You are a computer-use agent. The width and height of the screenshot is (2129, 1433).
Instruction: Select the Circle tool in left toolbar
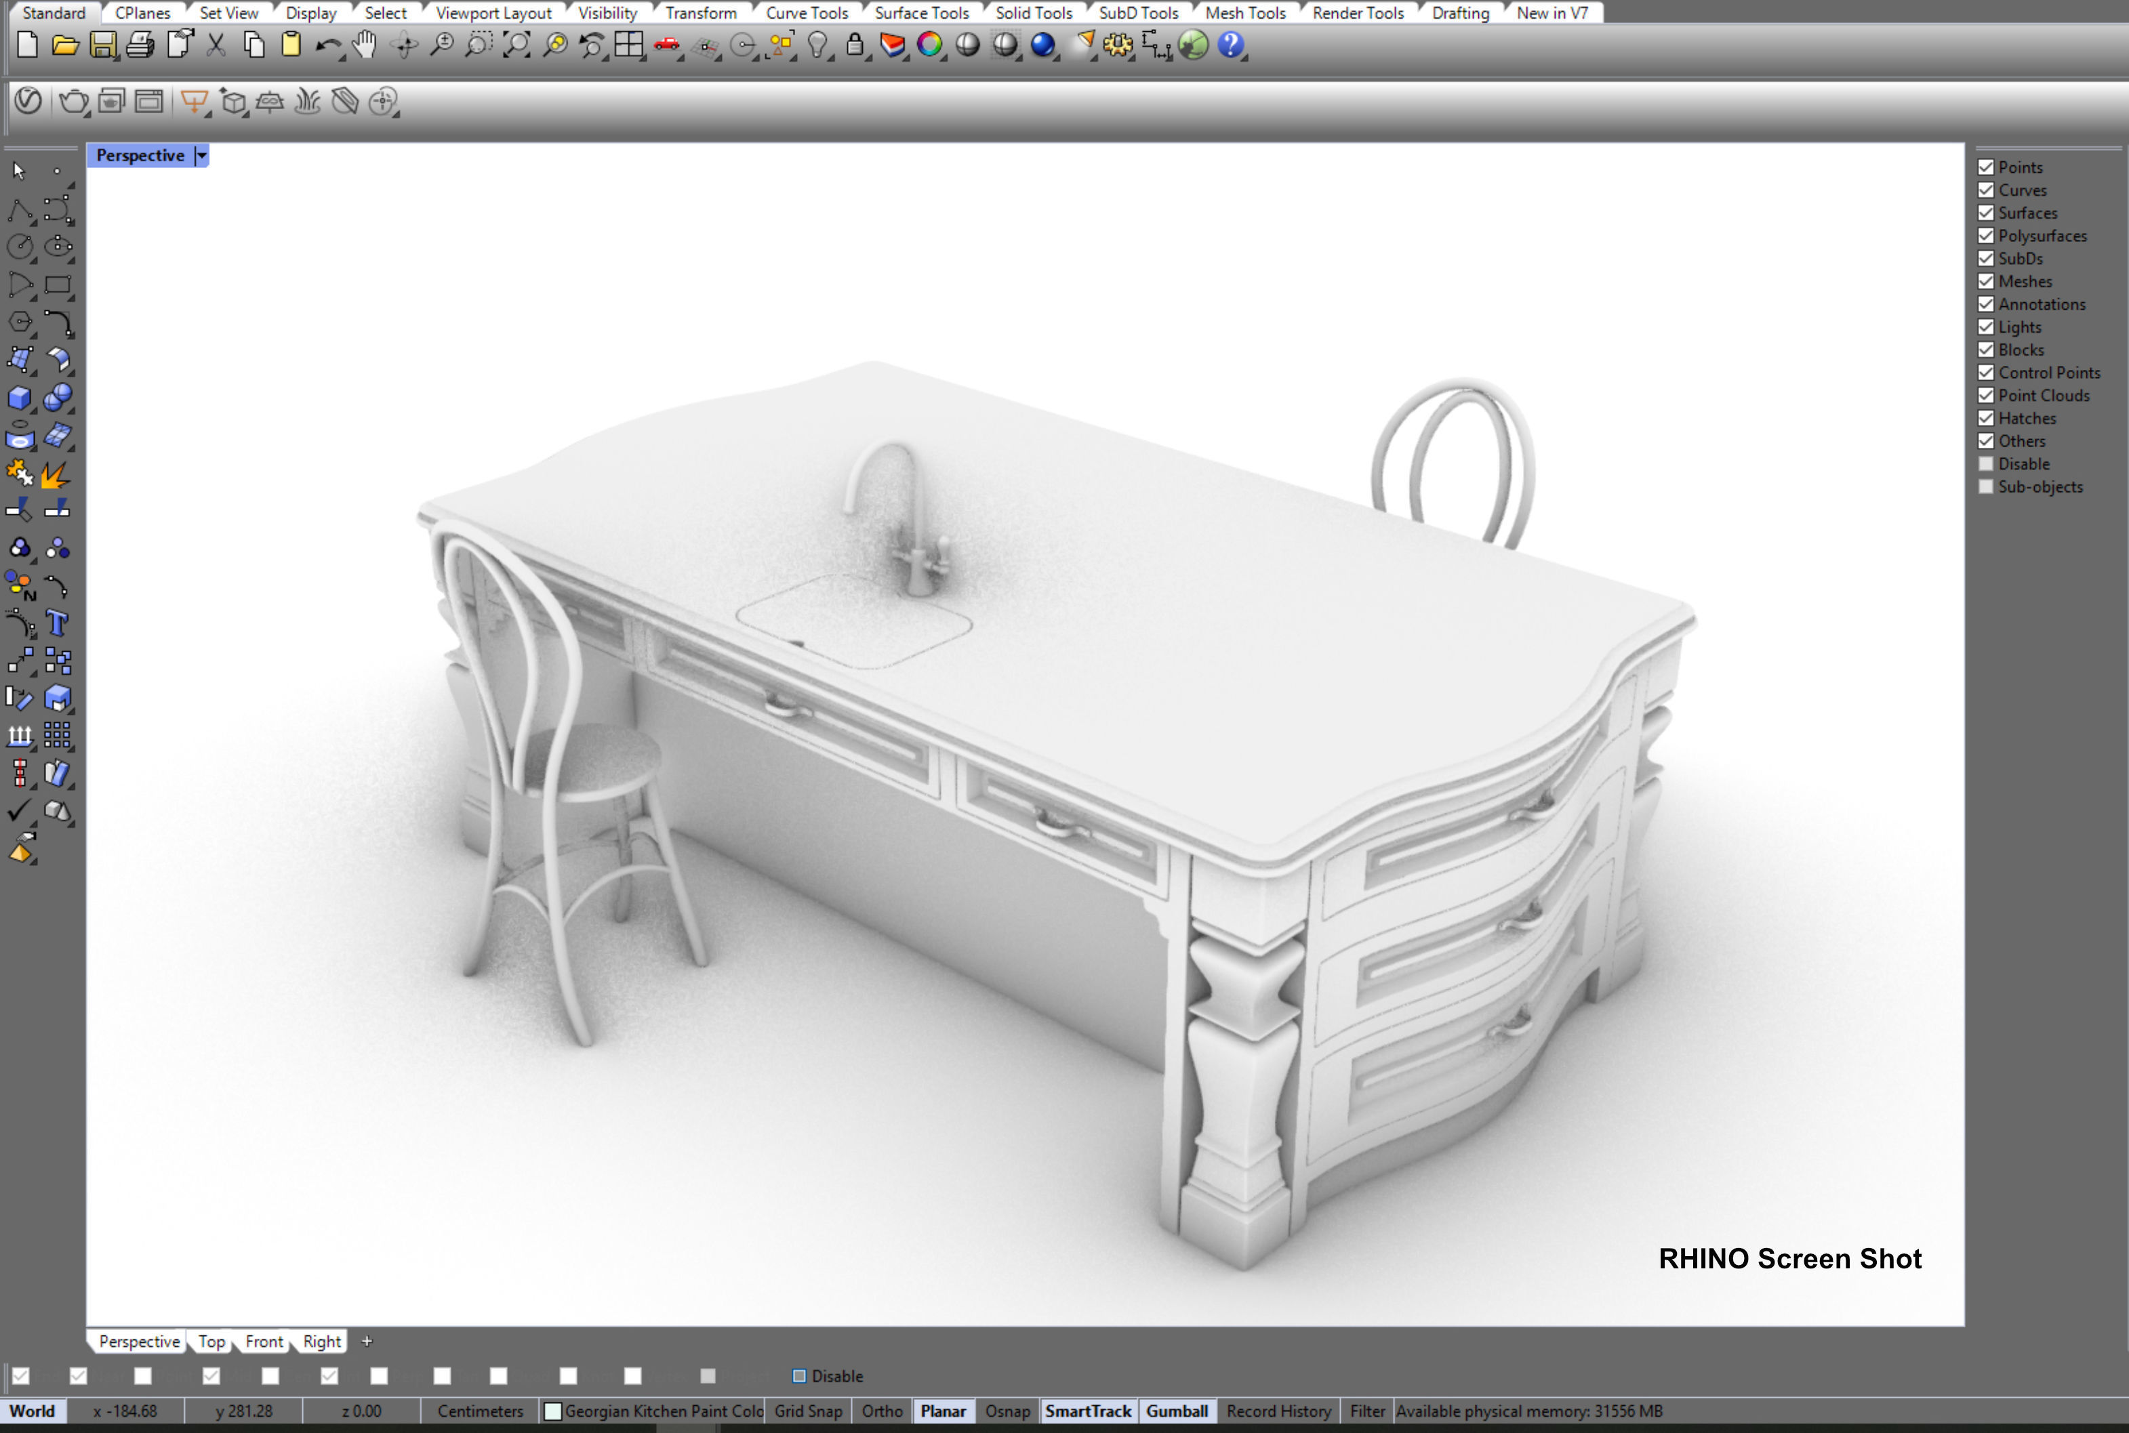coord(20,247)
